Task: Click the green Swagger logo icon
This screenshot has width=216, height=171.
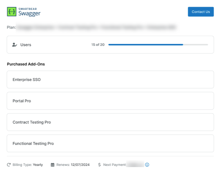Action: (x=12, y=12)
